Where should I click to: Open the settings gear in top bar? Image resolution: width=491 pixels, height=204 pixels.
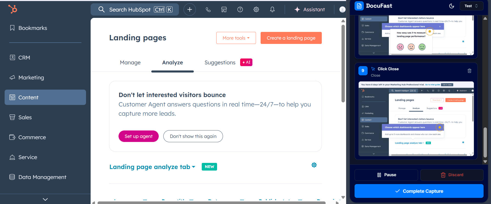[x=256, y=9]
